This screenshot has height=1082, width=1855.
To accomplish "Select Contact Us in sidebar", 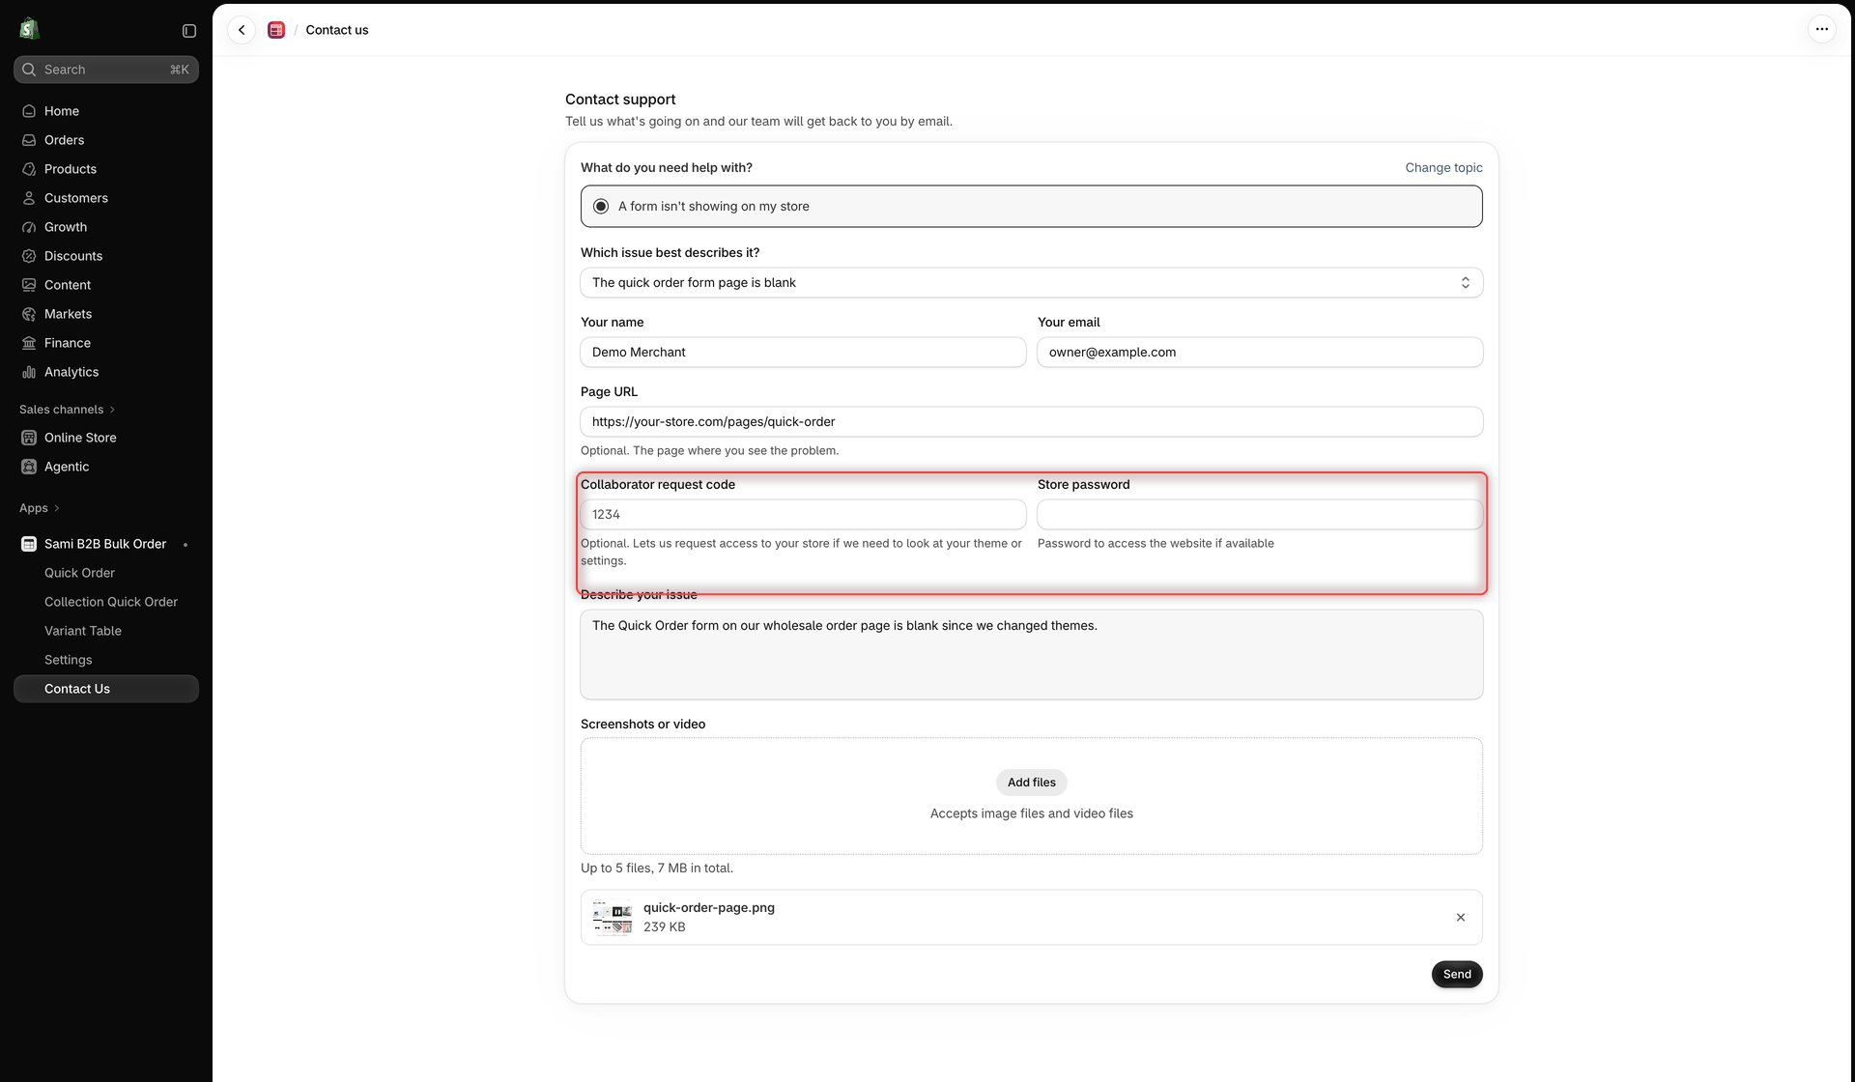I will click(x=106, y=689).
